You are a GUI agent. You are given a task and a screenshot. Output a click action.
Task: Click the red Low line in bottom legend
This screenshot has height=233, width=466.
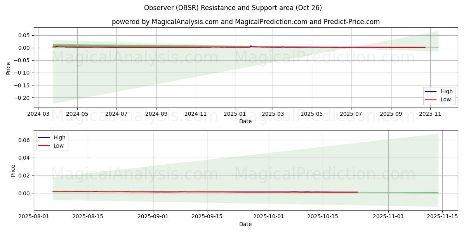click(44, 146)
